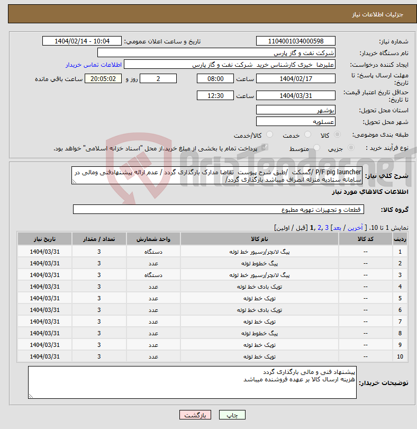Click the تعداد / مقدار column header
Screen dimensions: 417x429
pos(99,239)
